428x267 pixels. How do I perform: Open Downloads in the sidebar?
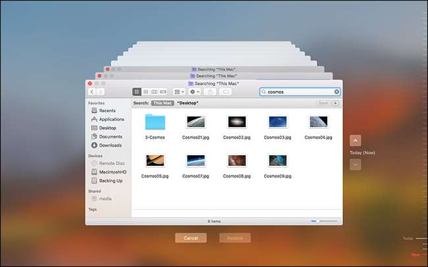pyautogui.click(x=110, y=145)
